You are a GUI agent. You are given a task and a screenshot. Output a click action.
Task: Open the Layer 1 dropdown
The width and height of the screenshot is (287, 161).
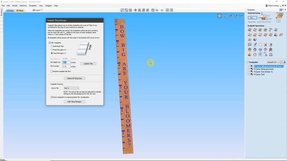(38, 10)
